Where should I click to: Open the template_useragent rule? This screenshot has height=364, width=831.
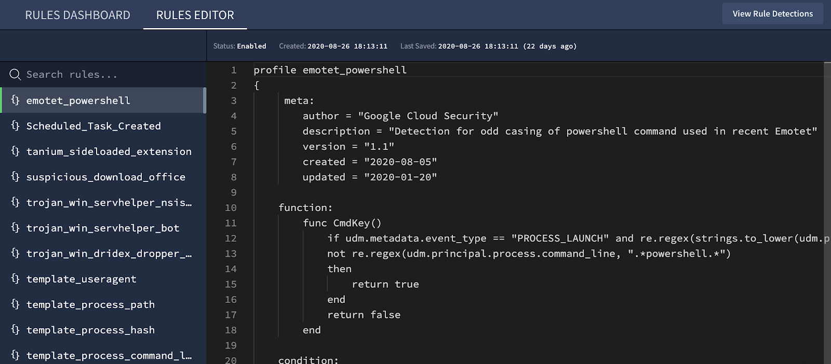tap(103, 278)
